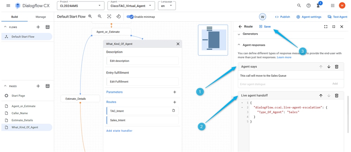Open the Agent dropdown CiscoTAC_Virtual_Agent
The width and height of the screenshot is (351, 152).
point(131,6)
